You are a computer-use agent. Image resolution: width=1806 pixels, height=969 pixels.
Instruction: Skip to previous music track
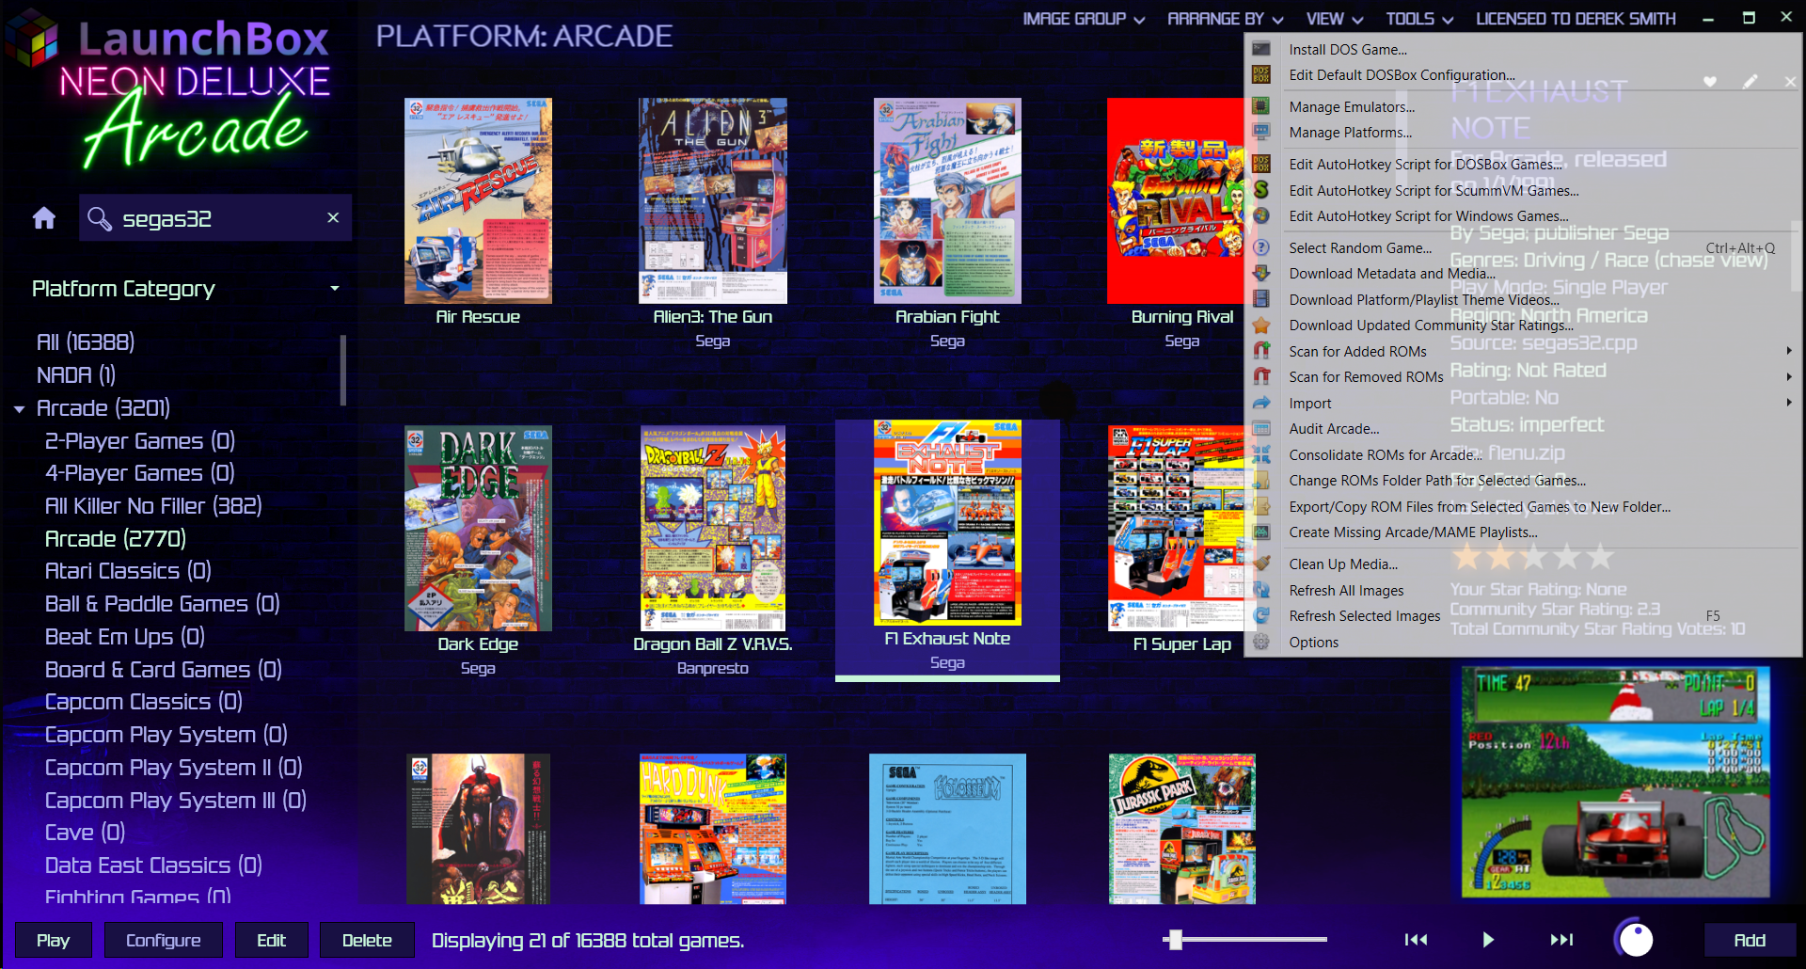(x=1416, y=939)
